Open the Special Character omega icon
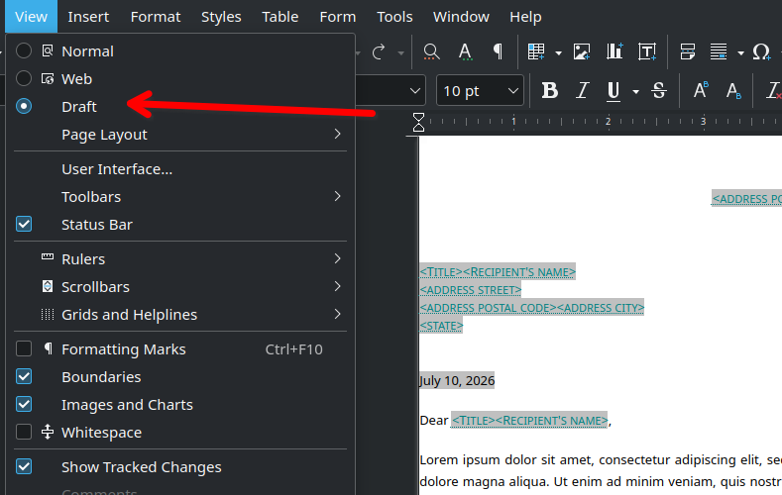Screen dimensions: 782x495 coord(761,51)
